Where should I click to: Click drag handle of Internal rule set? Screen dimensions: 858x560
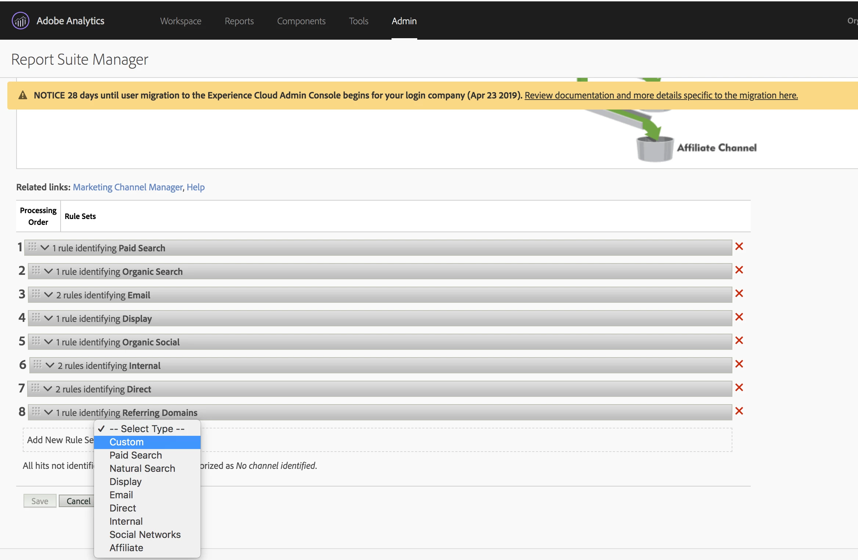[x=37, y=365]
